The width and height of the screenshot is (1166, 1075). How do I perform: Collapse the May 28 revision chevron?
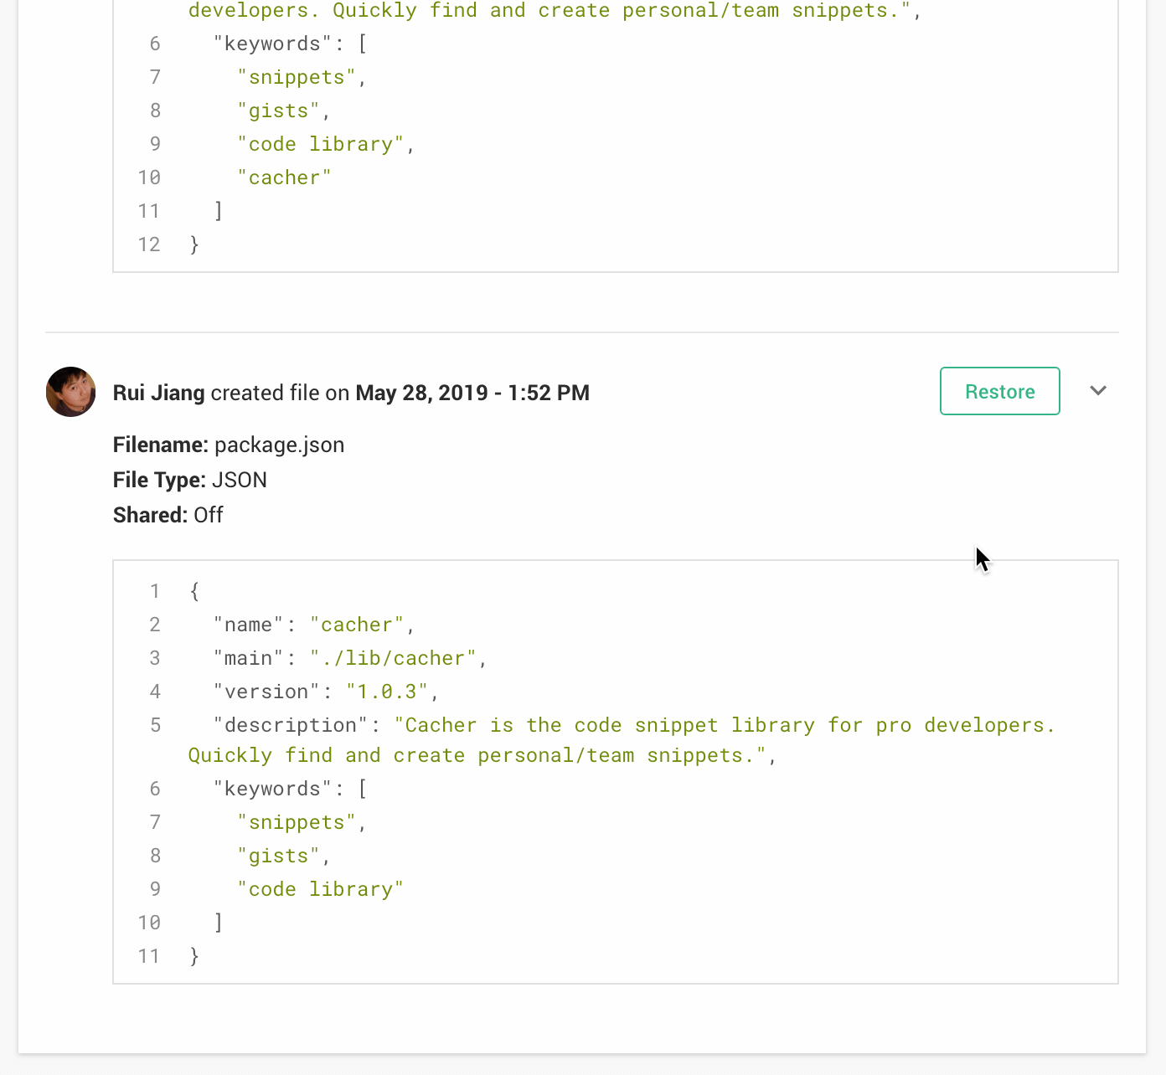tap(1098, 391)
